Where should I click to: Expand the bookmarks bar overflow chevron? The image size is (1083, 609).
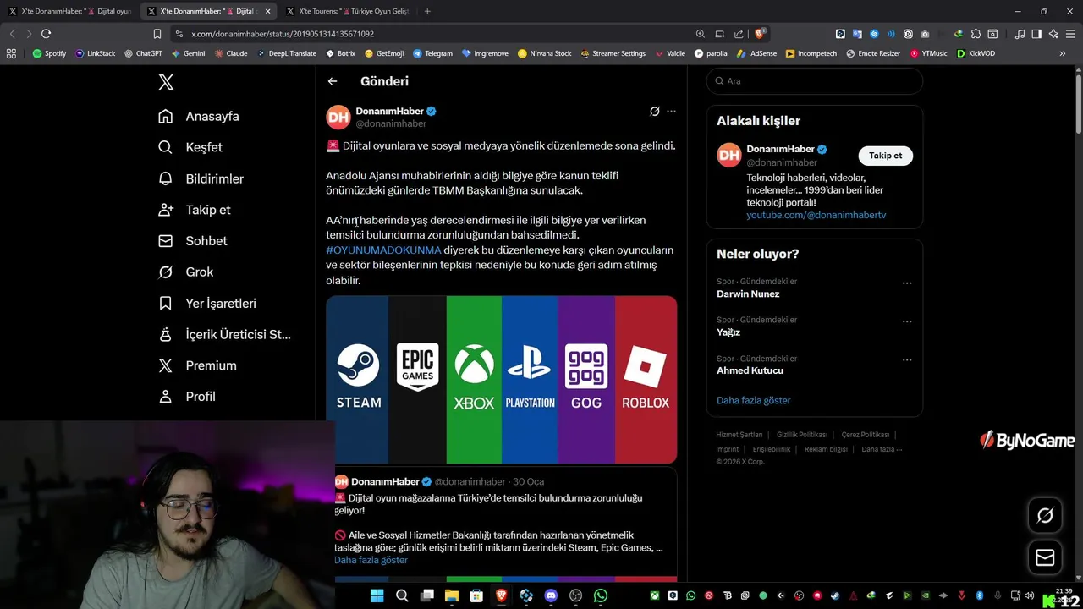[x=1063, y=53]
